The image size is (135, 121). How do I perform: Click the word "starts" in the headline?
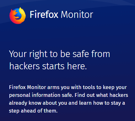pos(53,66)
